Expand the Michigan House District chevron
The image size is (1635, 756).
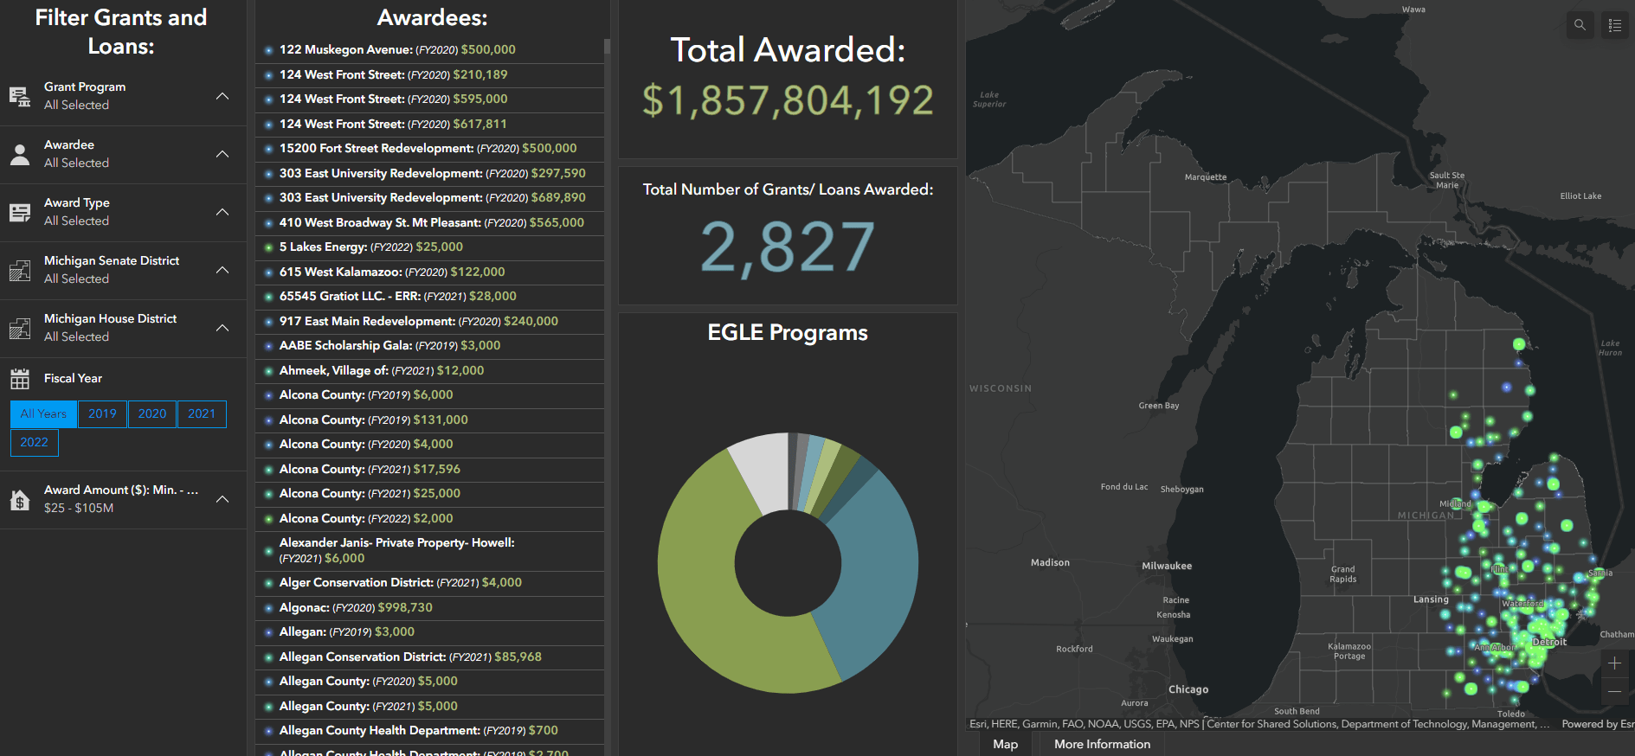(222, 328)
